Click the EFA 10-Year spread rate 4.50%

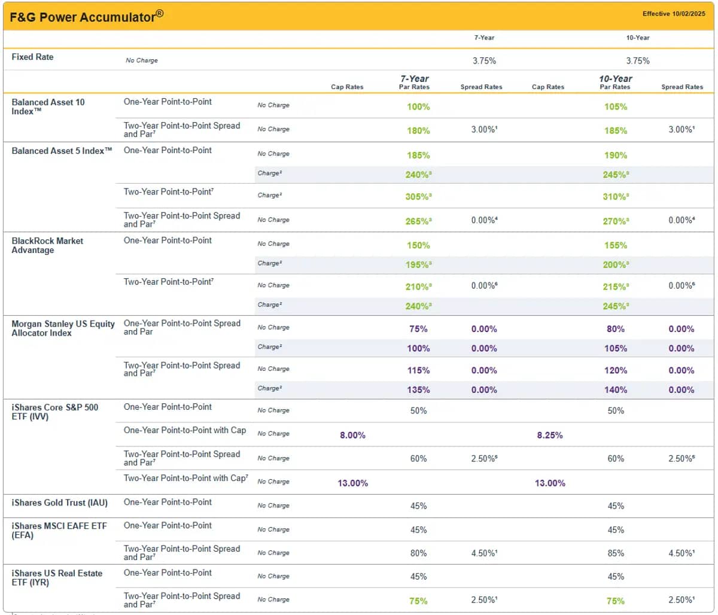click(x=682, y=553)
